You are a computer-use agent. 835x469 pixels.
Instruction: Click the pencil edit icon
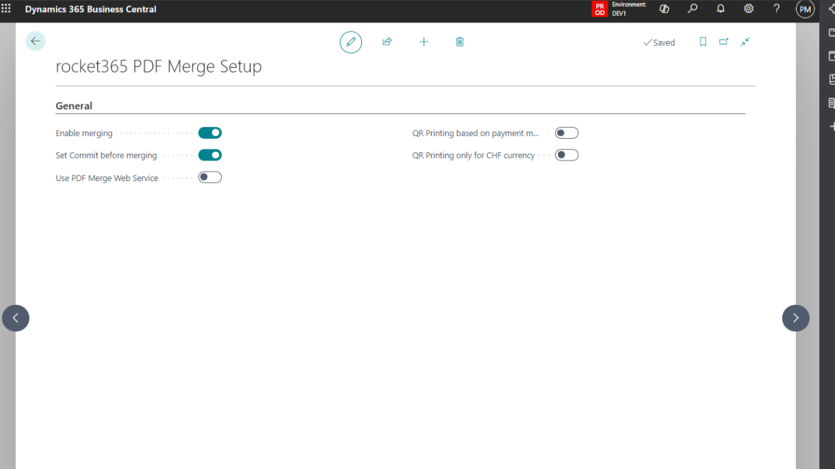[351, 42]
